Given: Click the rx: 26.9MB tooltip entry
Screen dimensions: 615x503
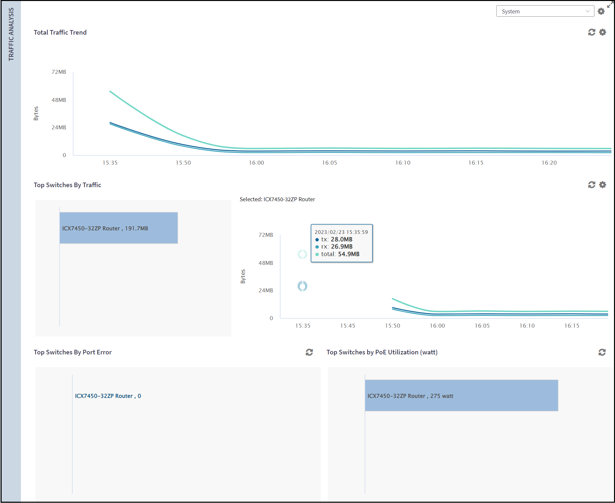Looking at the screenshot, I should point(334,247).
